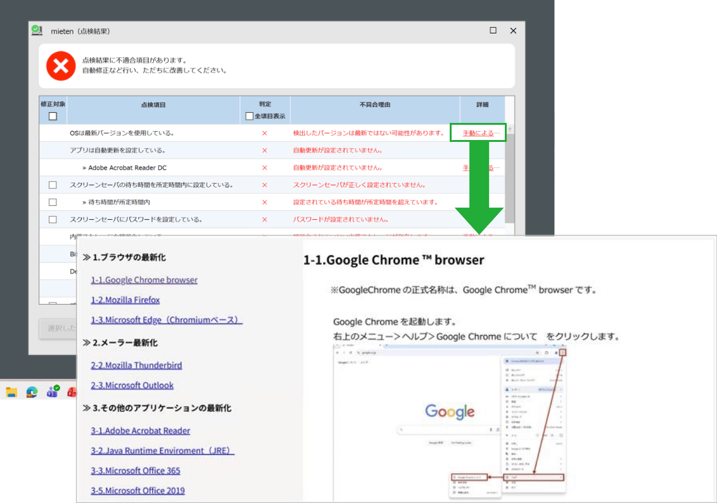Image resolution: width=717 pixels, height=503 pixels.
Task: Click the red X in スクリーンセーバにパスワード row
Action: (264, 219)
